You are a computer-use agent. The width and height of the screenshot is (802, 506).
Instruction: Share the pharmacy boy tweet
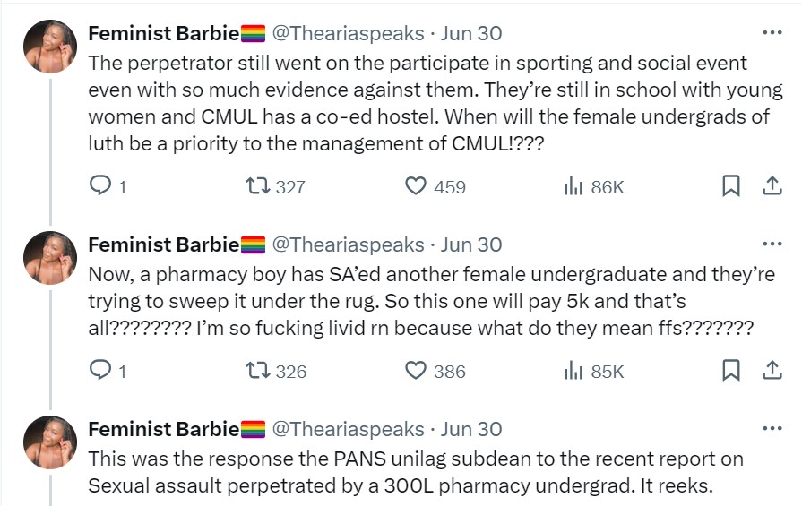click(772, 371)
